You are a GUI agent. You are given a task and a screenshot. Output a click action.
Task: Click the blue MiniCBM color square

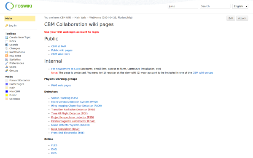pyautogui.click(x=7, y=91)
